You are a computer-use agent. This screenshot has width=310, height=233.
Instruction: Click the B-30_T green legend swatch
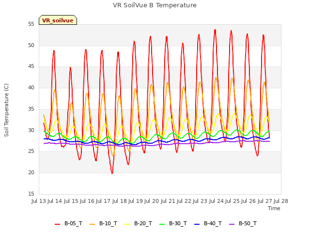pos(162,224)
